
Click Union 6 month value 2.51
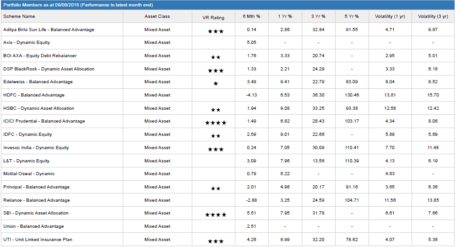(251, 226)
